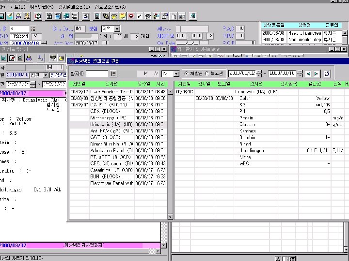
Task: Select the first radio option (처방별)
Action: 186,73
